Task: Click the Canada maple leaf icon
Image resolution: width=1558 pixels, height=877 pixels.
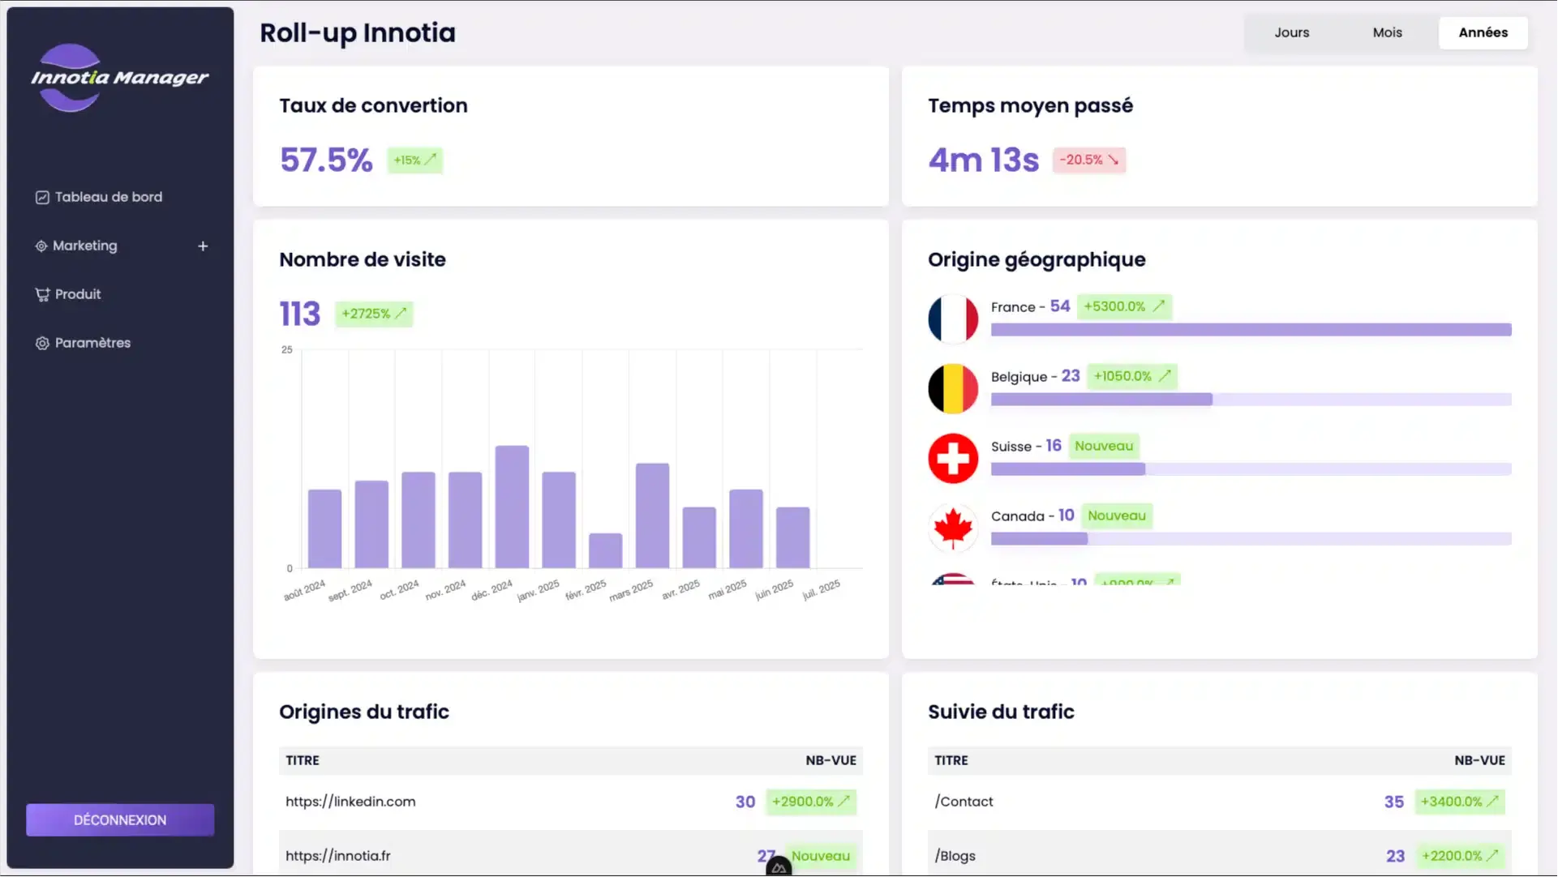Action: (x=953, y=528)
